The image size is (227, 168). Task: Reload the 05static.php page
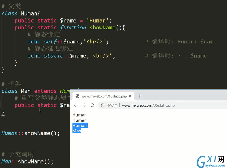(x=92, y=105)
